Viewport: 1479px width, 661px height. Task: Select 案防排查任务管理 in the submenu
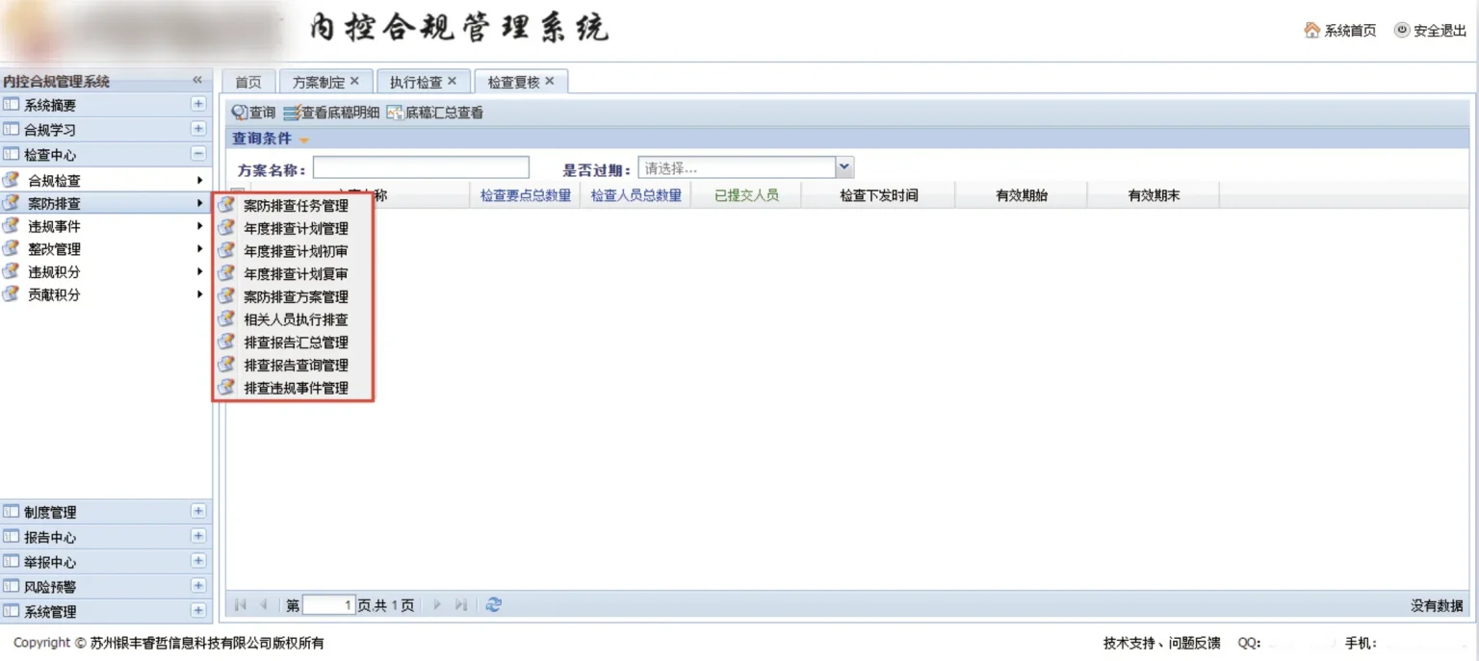tap(296, 206)
